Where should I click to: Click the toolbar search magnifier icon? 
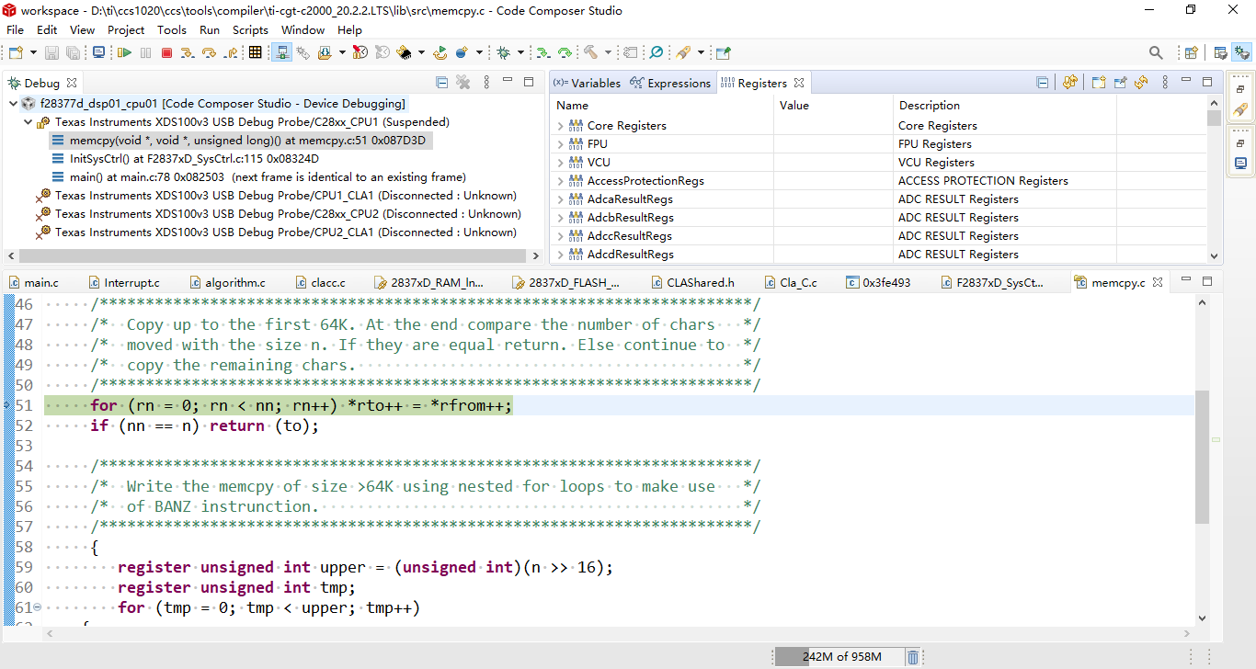[x=1156, y=53]
